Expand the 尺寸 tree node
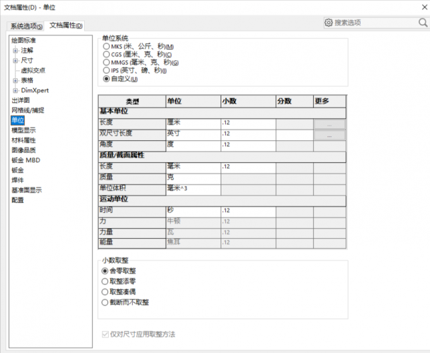The image size is (430, 353). [x=15, y=61]
